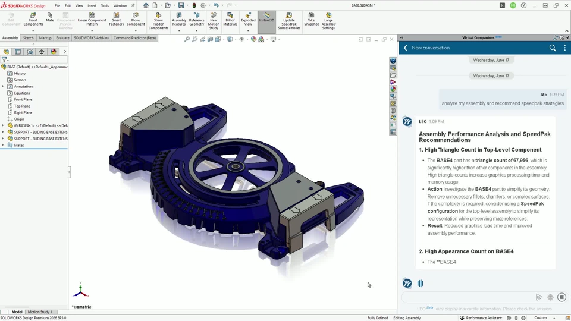Screen dimensions: 571x321
Task: Click the send message arrow icon
Action: click(539, 297)
